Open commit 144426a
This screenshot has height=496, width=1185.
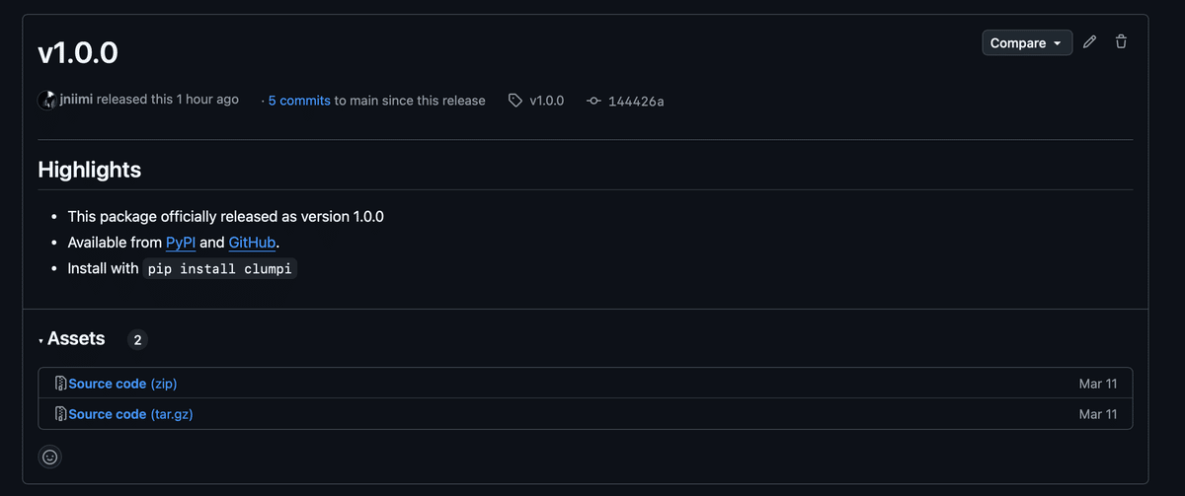[636, 101]
